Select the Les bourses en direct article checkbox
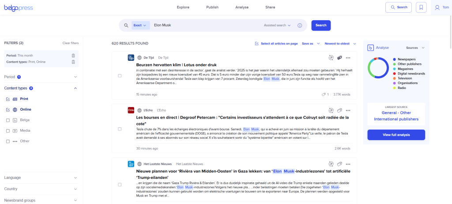This screenshot has width=452, height=204. pos(120,129)
